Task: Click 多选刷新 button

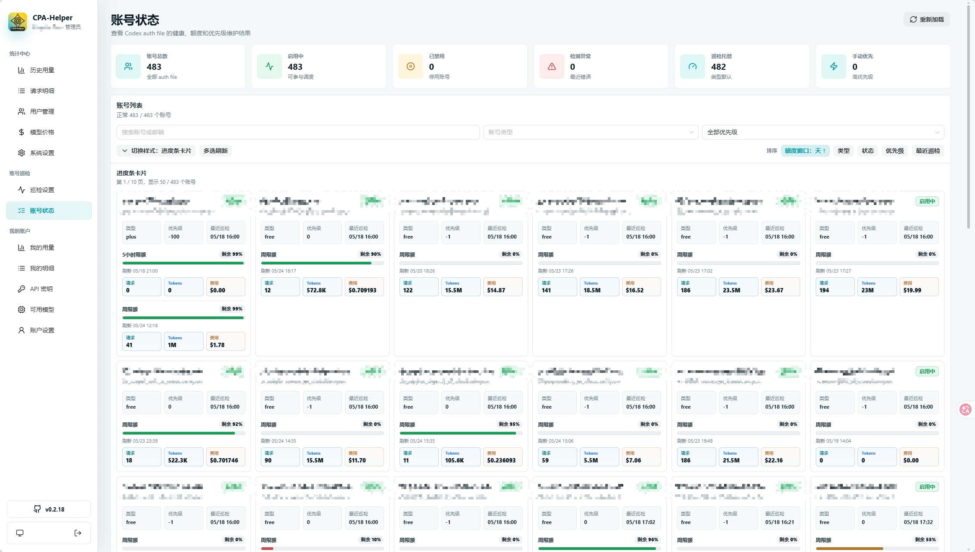Action: point(215,151)
